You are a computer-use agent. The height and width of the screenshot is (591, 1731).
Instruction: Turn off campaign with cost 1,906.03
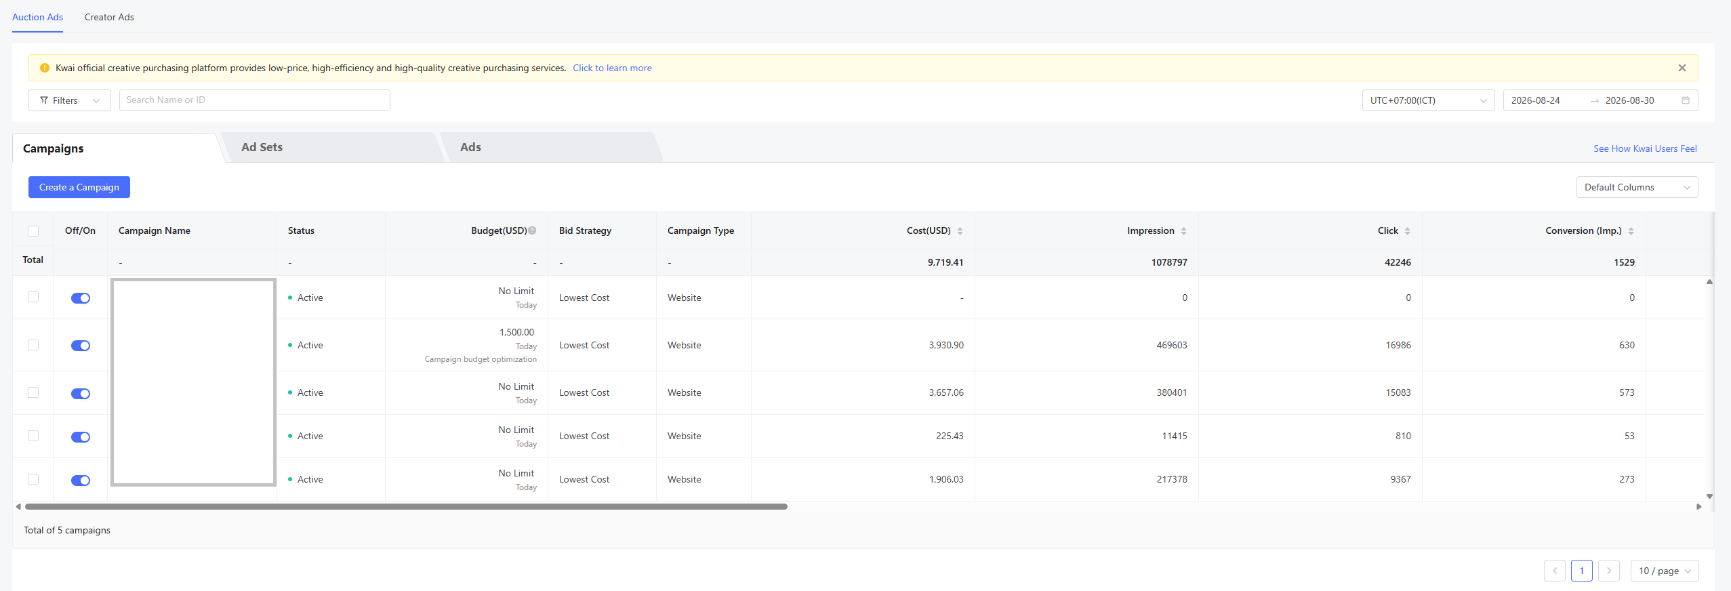click(81, 480)
